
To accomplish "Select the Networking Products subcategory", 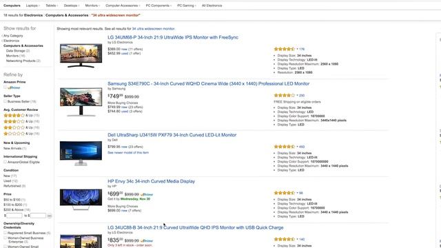I will coord(23,61).
